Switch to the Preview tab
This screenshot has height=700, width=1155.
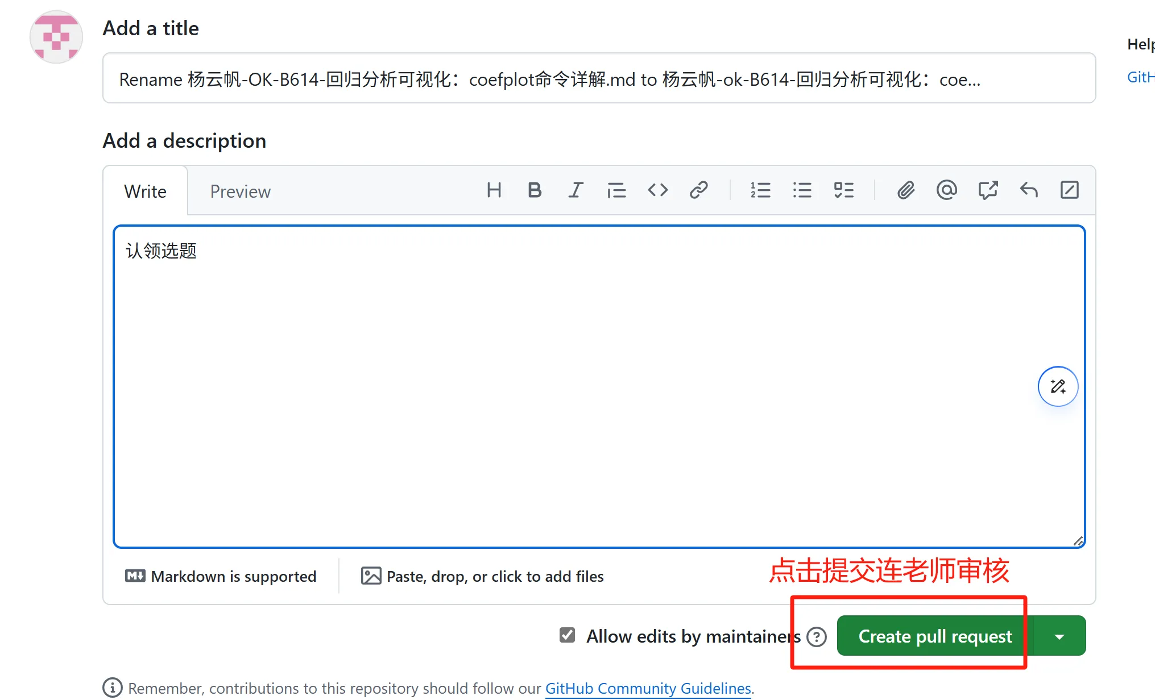[240, 191]
